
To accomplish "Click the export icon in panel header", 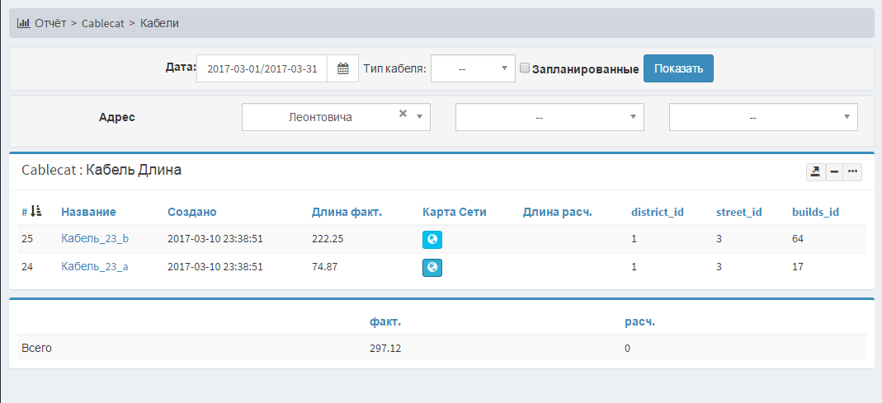I will click(815, 171).
